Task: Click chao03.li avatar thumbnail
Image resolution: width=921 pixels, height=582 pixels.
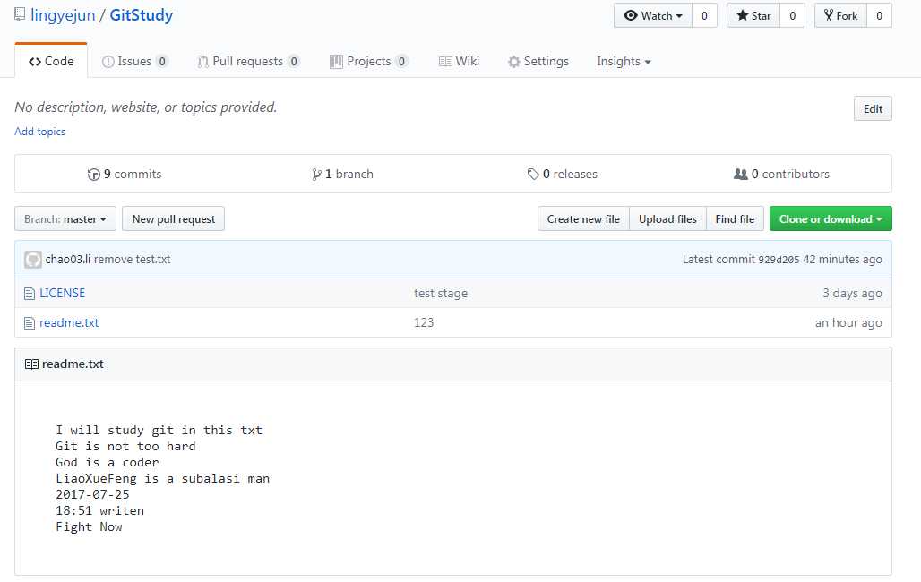Action: click(33, 260)
